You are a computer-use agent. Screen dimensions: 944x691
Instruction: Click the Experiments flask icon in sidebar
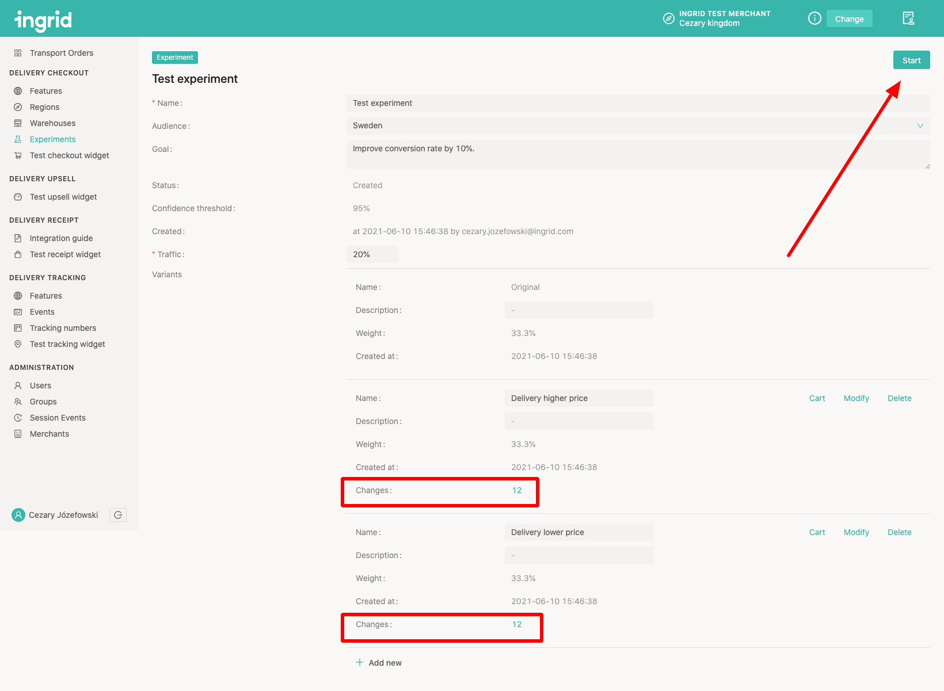[x=18, y=139]
